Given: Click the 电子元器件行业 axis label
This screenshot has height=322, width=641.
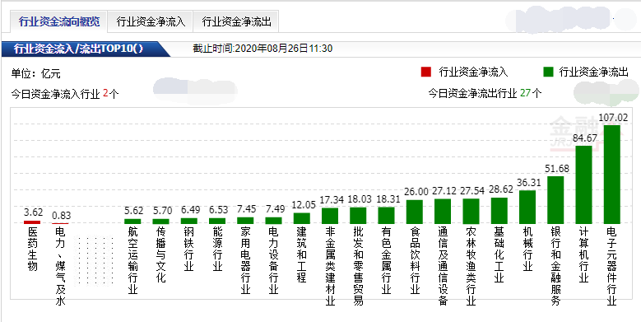Looking at the screenshot, I should 612,266.
